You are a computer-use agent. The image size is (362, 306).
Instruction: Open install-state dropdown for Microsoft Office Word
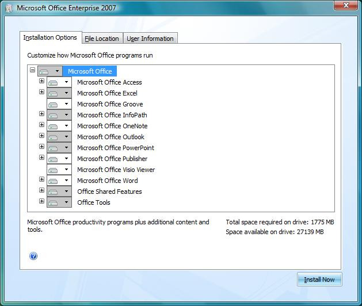(59, 181)
